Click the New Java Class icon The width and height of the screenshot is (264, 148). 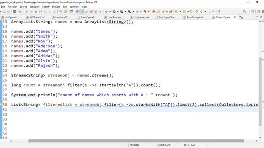pyautogui.click(x=158, y=12)
